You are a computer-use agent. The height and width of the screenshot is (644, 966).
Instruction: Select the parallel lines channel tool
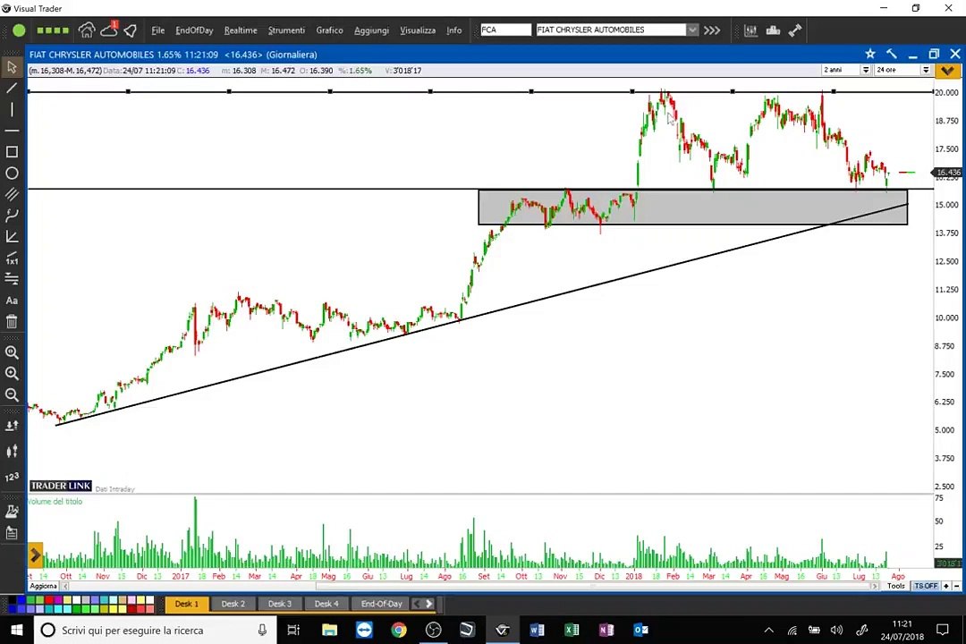coord(12,195)
